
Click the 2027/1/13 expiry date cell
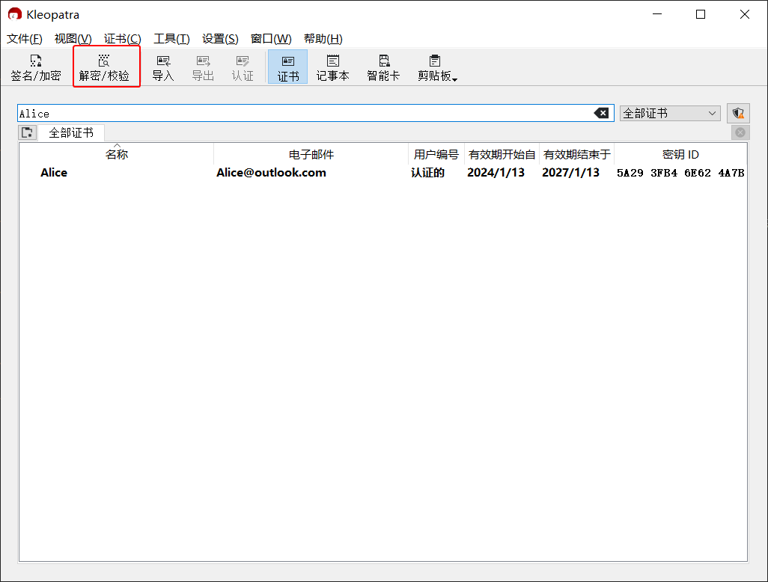pyautogui.click(x=570, y=173)
